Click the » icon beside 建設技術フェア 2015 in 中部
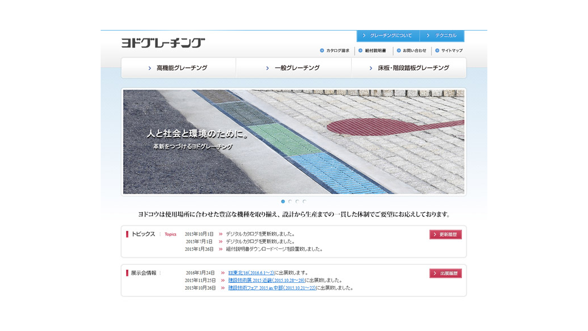Image resolution: width=588 pixels, height=331 pixels. click(222, 287)
